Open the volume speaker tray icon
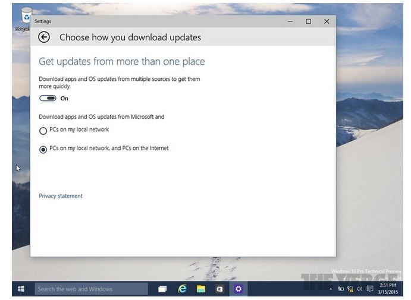This screenshot has height=300, width=411. 359,289
